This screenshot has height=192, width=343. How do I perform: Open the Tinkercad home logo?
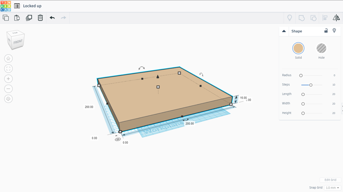pyautogui.click(x=6, y=6)
